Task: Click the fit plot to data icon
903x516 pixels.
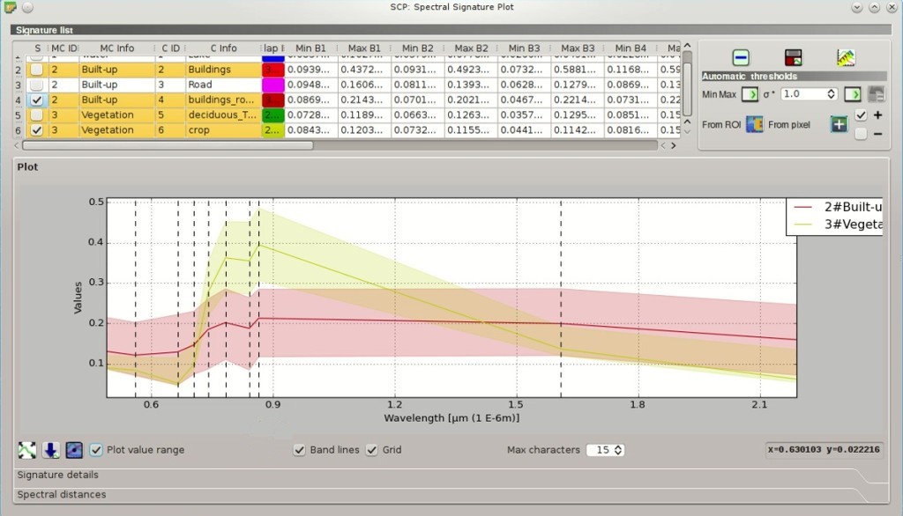Action: click(26, 450)
